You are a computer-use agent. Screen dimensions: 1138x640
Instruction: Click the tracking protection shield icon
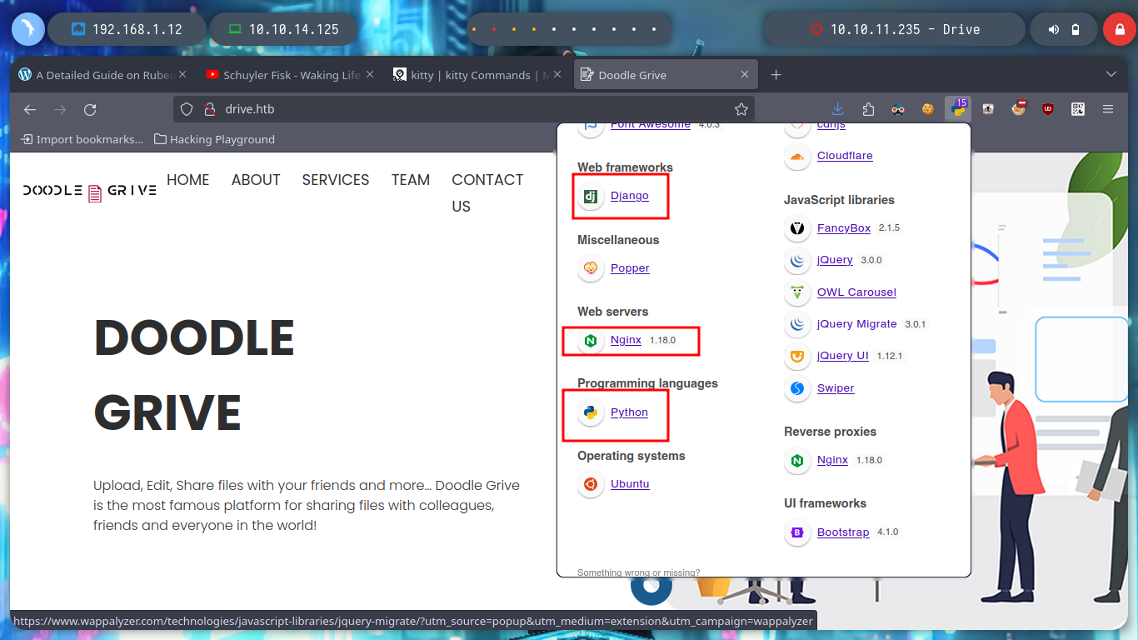point(187,109)
